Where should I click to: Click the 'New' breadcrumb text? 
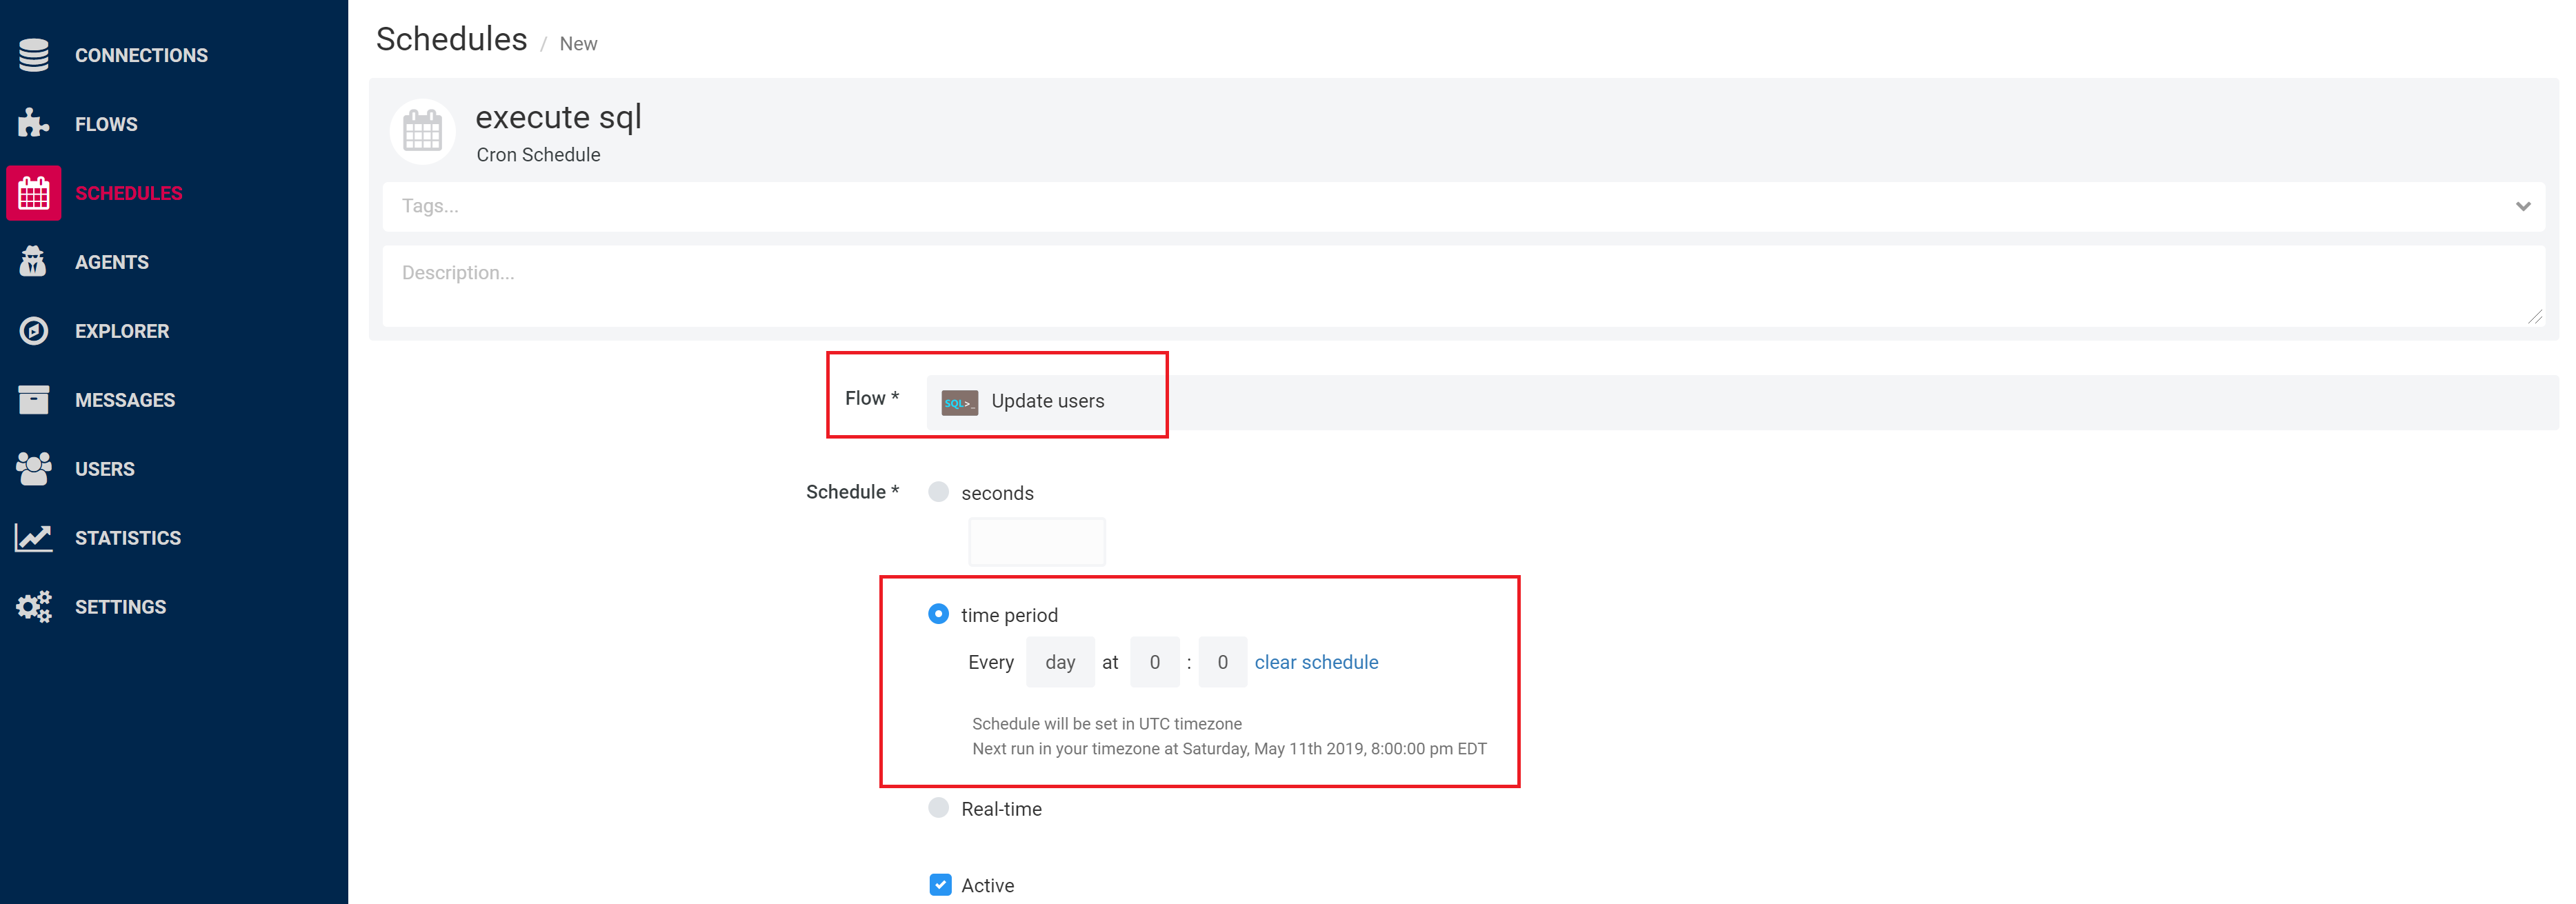pyautogui.click(x=578, y=44)
